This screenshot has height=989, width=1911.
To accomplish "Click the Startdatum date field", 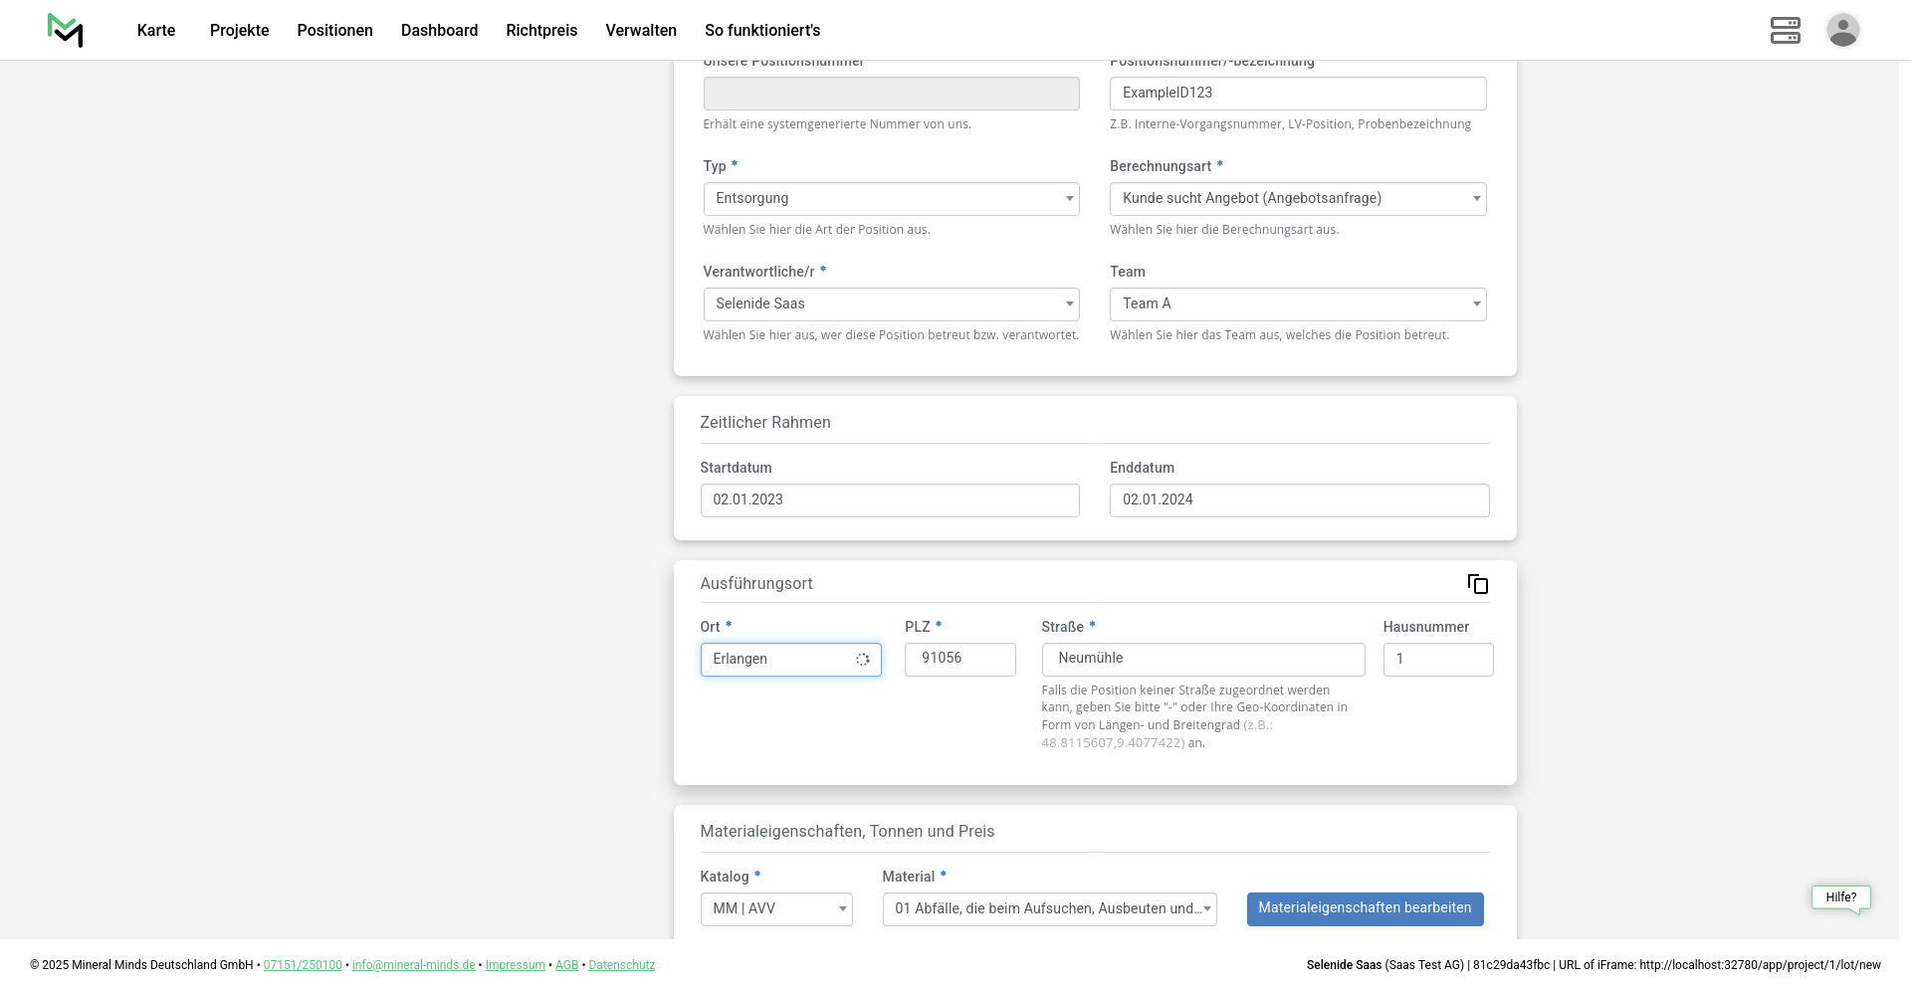I will [x=889, y=500].
